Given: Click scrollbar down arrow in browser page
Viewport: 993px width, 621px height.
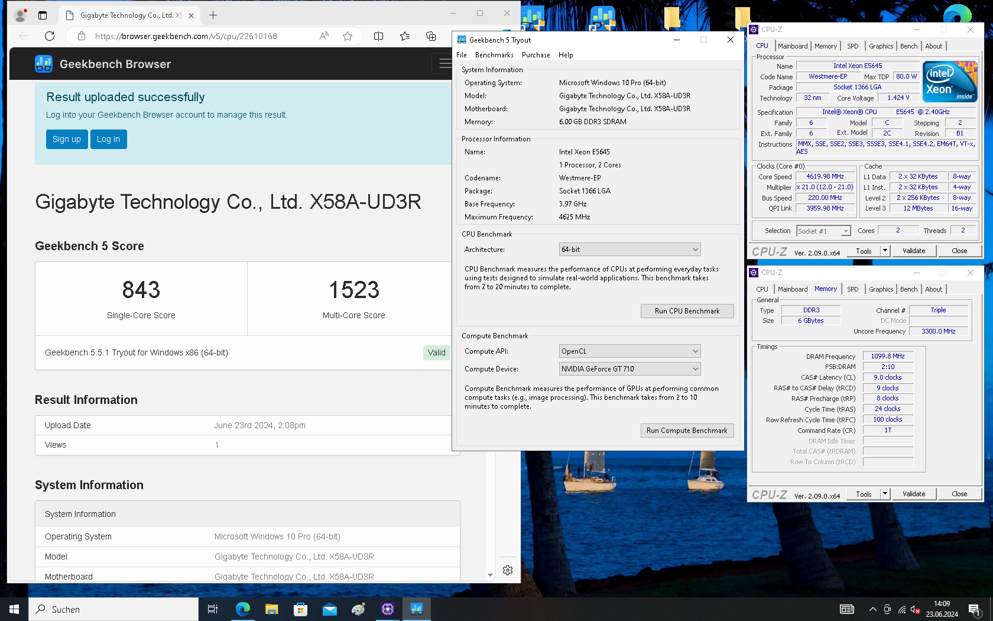Looking at the screenshot, I should 490,575.
